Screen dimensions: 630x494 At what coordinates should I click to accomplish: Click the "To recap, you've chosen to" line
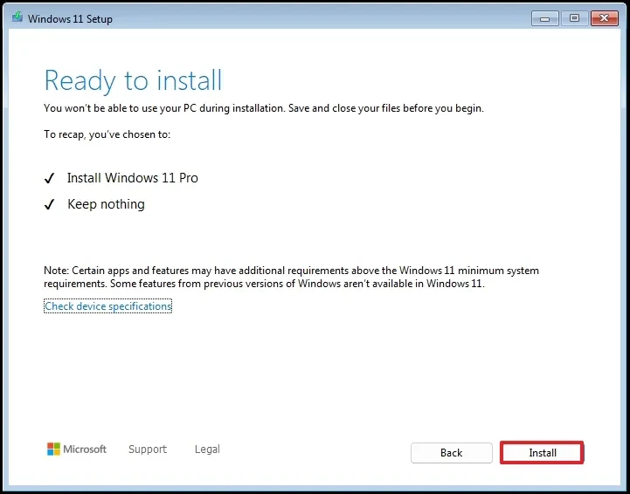click(107, 134)
